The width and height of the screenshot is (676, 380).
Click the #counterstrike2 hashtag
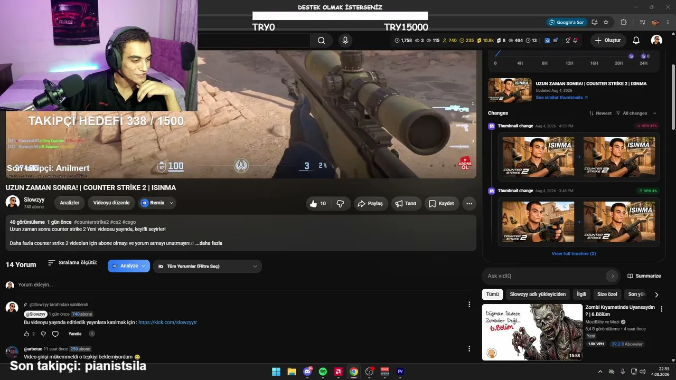point(91,222)
